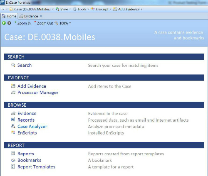Click the View menu icon
The width and height of the screenshot is (208, 176).
[57, 9]
